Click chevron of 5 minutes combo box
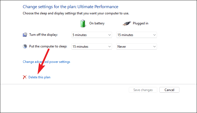 click(x=109, y=35)
